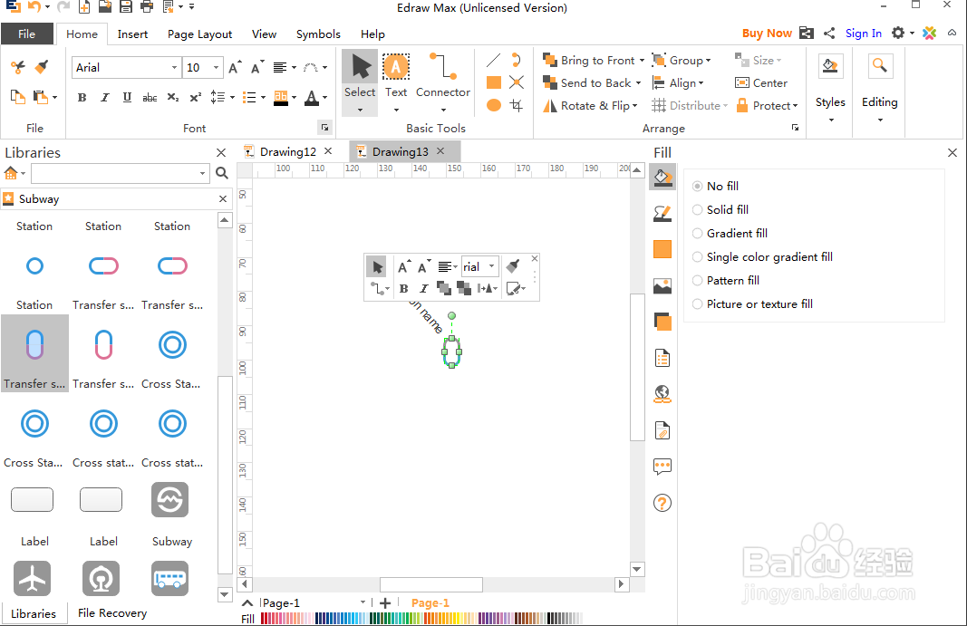Select the Crop tool icon
This screenshot has width=967, height=626.
tap(517, 105)
